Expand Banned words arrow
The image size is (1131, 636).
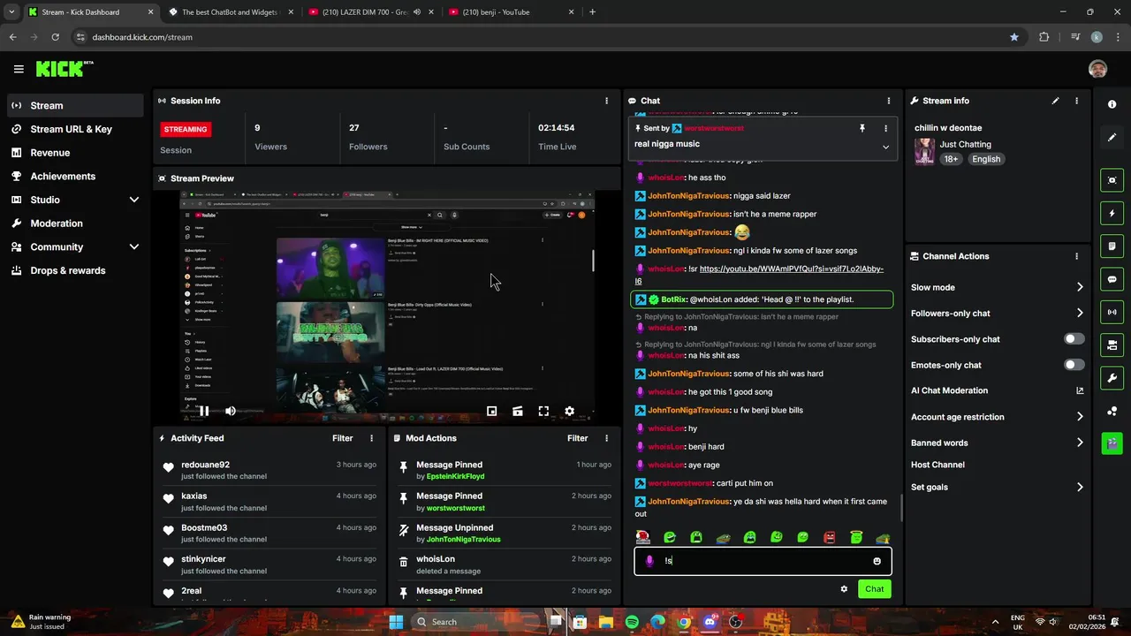(x=1080, y=443)
